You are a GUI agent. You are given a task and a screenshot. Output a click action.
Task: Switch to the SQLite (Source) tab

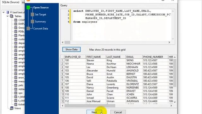pyautogui.click(x=10, y=2)
